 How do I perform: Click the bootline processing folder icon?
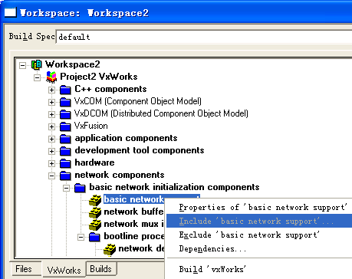coord(94,237)
